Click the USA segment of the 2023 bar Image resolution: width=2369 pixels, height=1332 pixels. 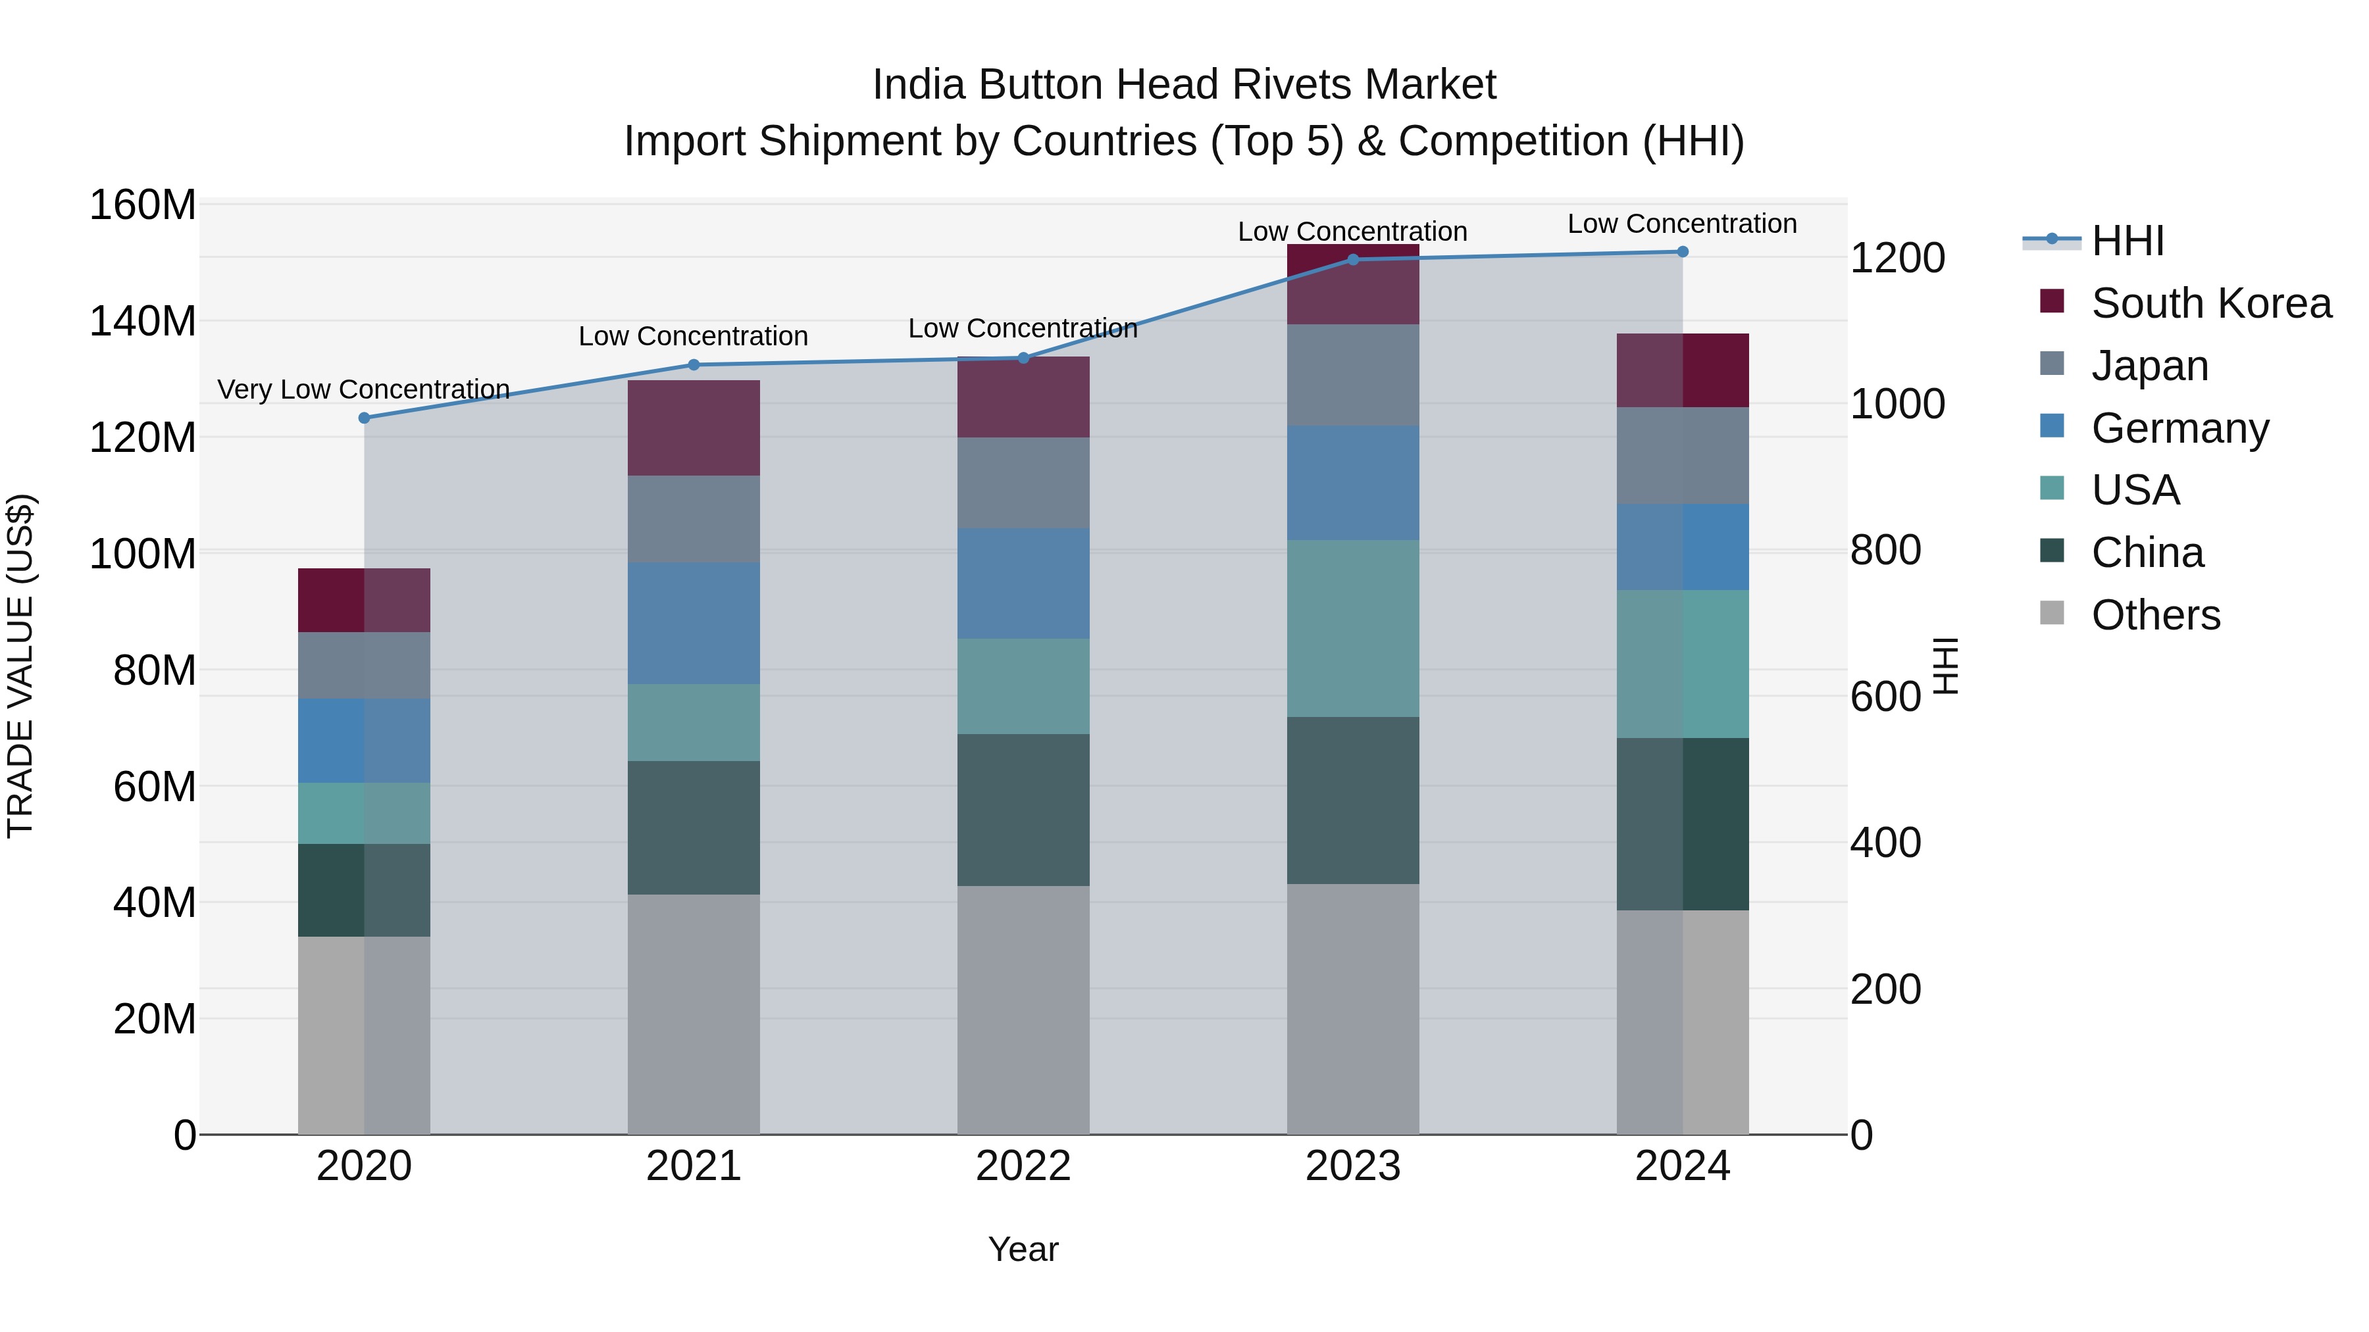point(1353,629)
